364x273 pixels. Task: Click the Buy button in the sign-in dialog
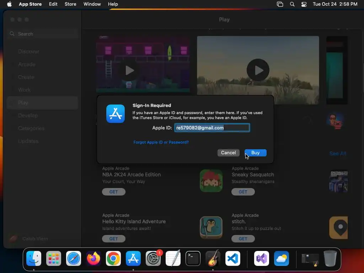pyautogui.click(x=255, y=153)
